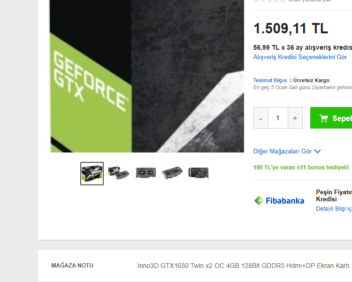
Task: Expand the Diğer Mağazaları Gör chevron
Action: [317, 152]
